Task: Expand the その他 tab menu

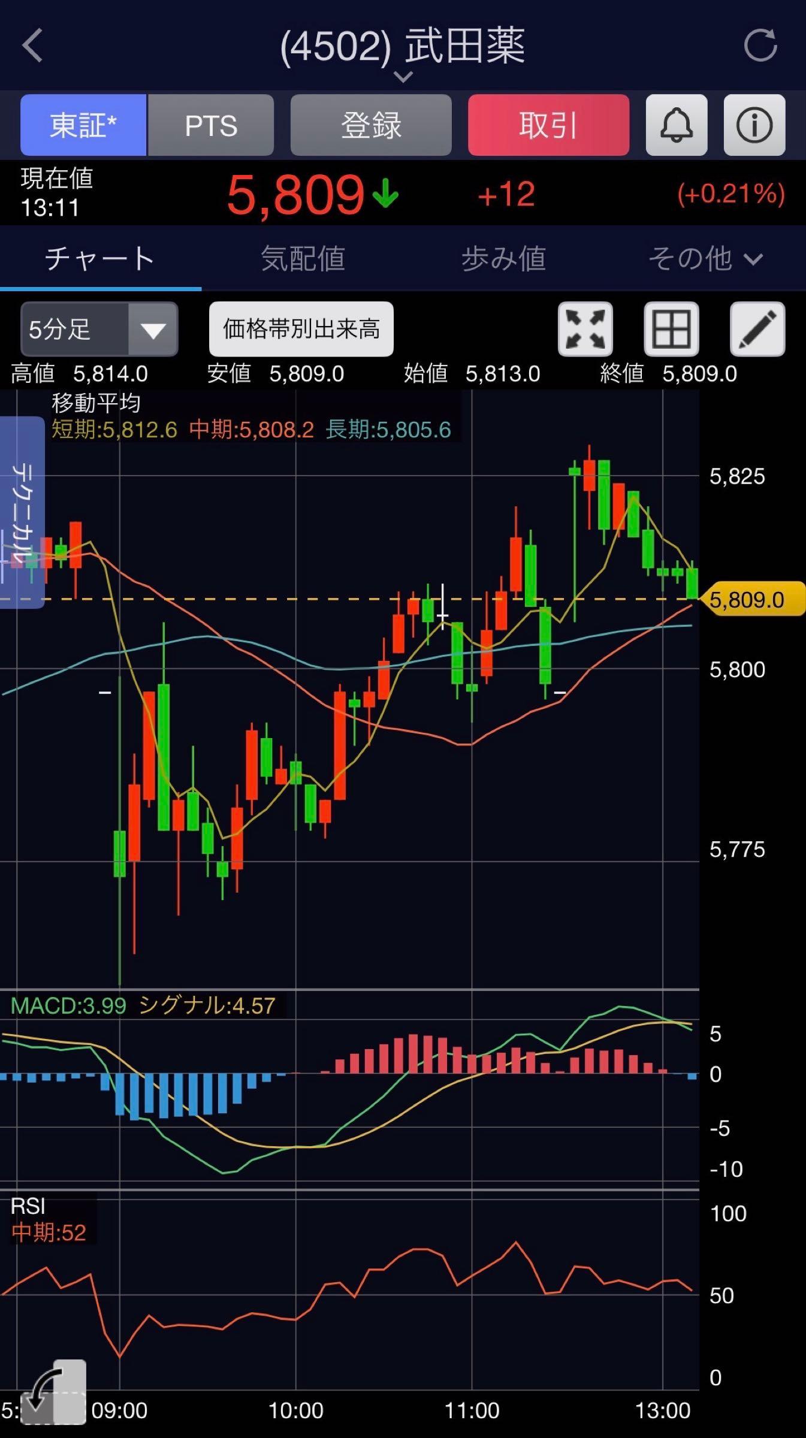Action: coord(705,258)
